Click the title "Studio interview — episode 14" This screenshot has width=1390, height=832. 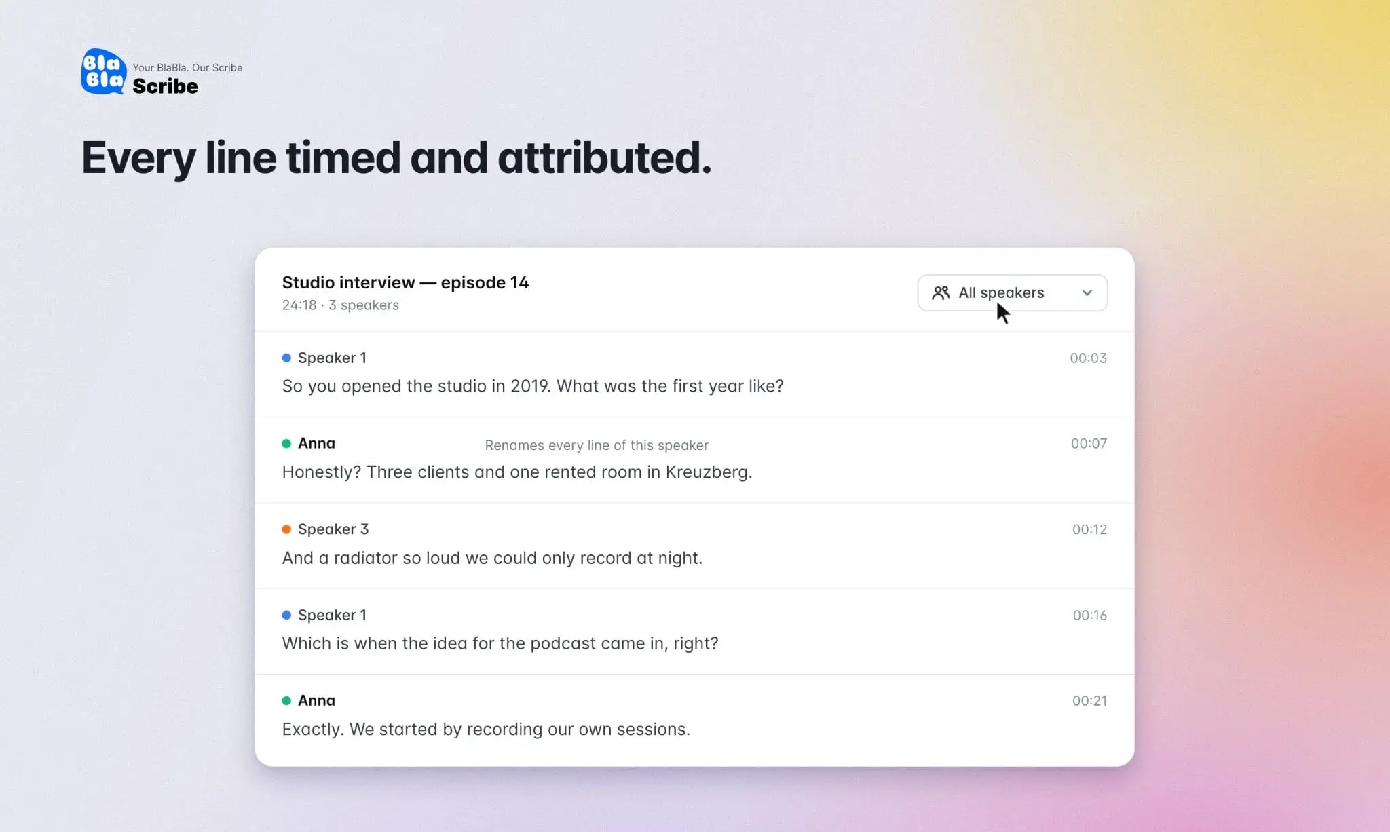coord(405,282)
